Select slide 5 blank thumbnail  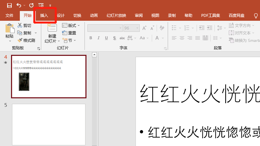click(x=49, y=124)
